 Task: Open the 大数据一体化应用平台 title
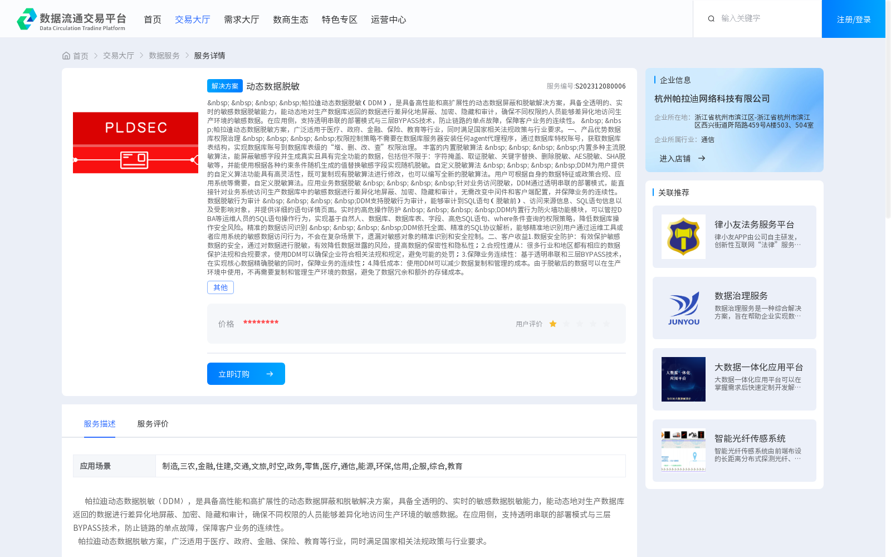click(x=759, y=367)
